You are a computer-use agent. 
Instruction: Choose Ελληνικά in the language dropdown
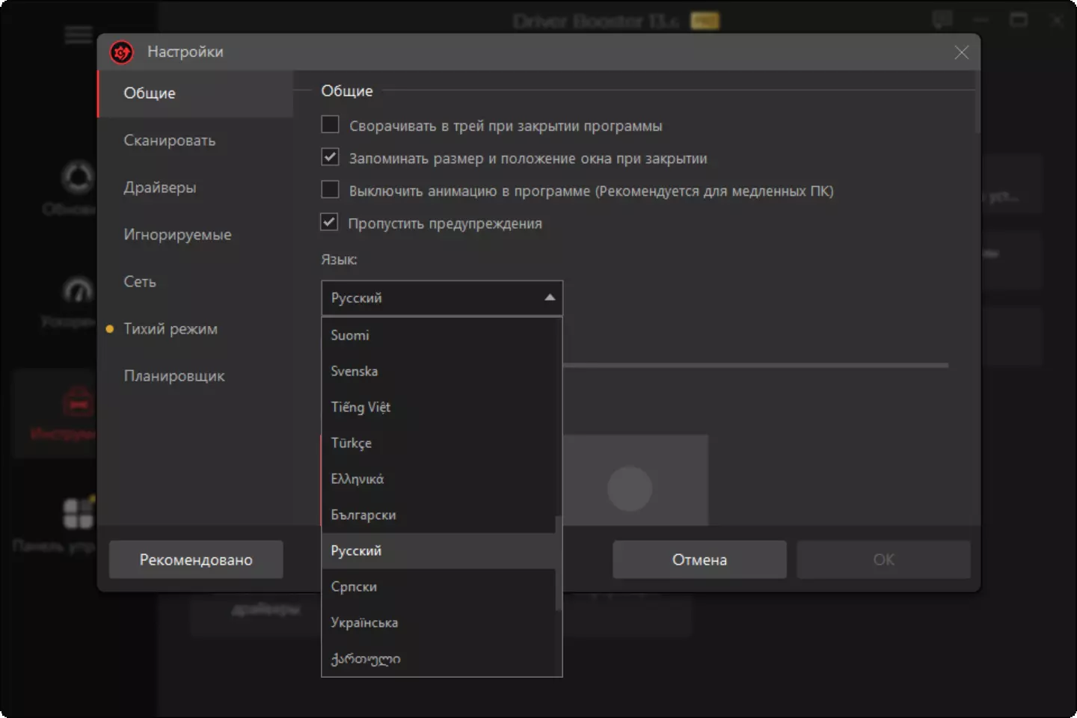(438, 479)
